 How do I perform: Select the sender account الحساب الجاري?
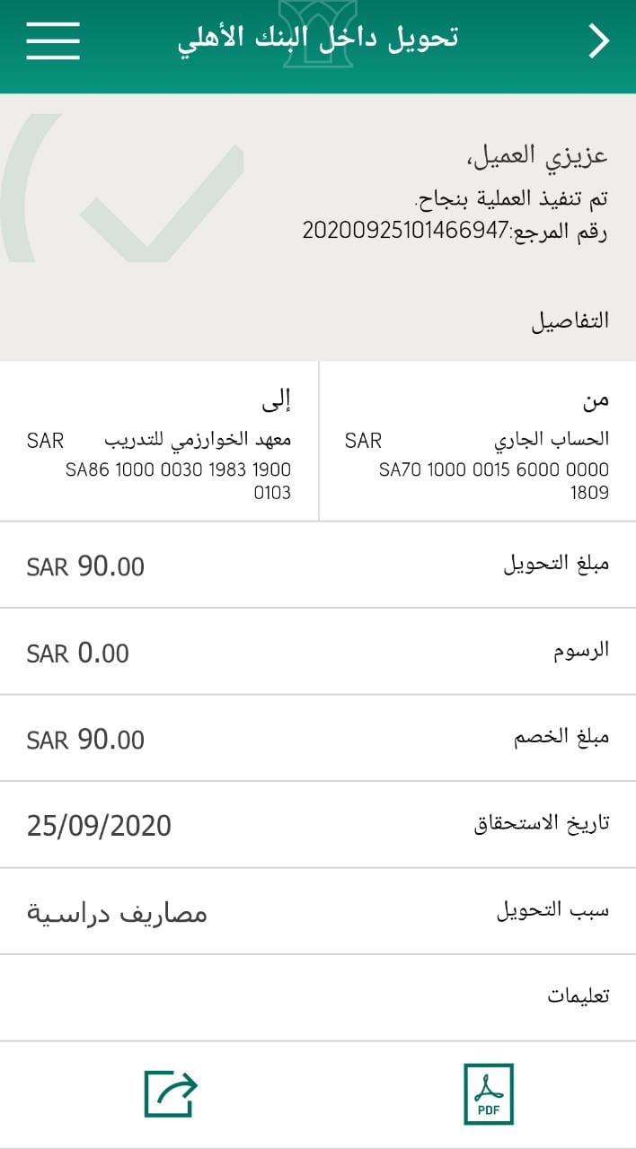(x=552, y=440)
